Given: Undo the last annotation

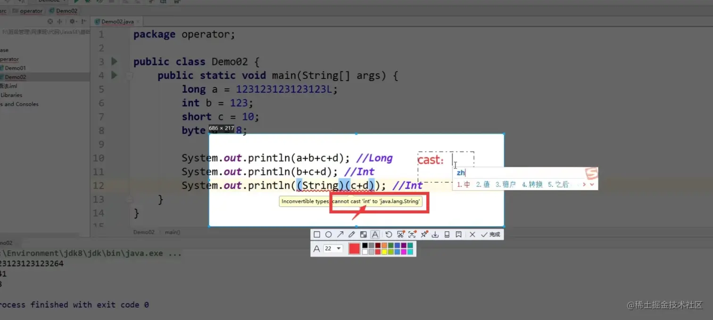Looking at the screenshot, I should click(x=388, y=234).
